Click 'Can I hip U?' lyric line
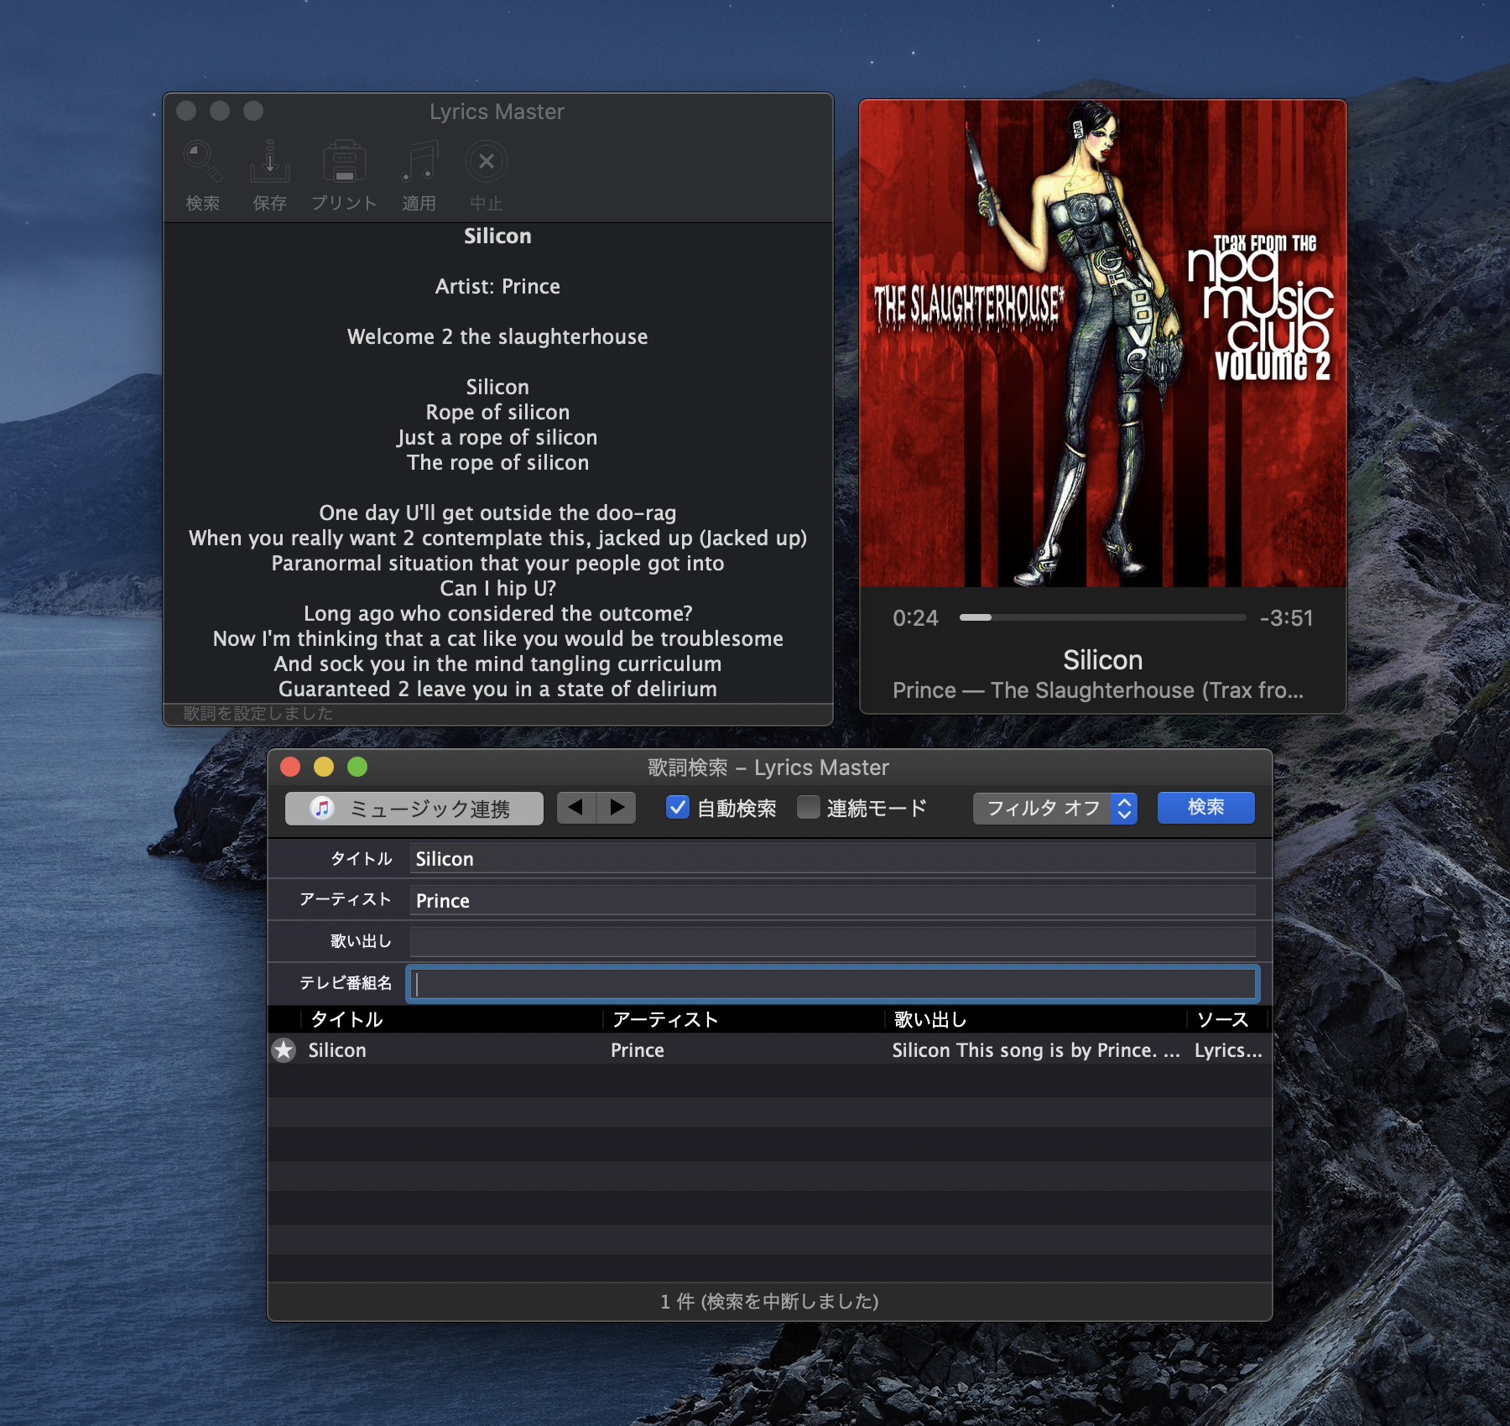The width and height of the screenshot is (1510, 1426). 497,588
